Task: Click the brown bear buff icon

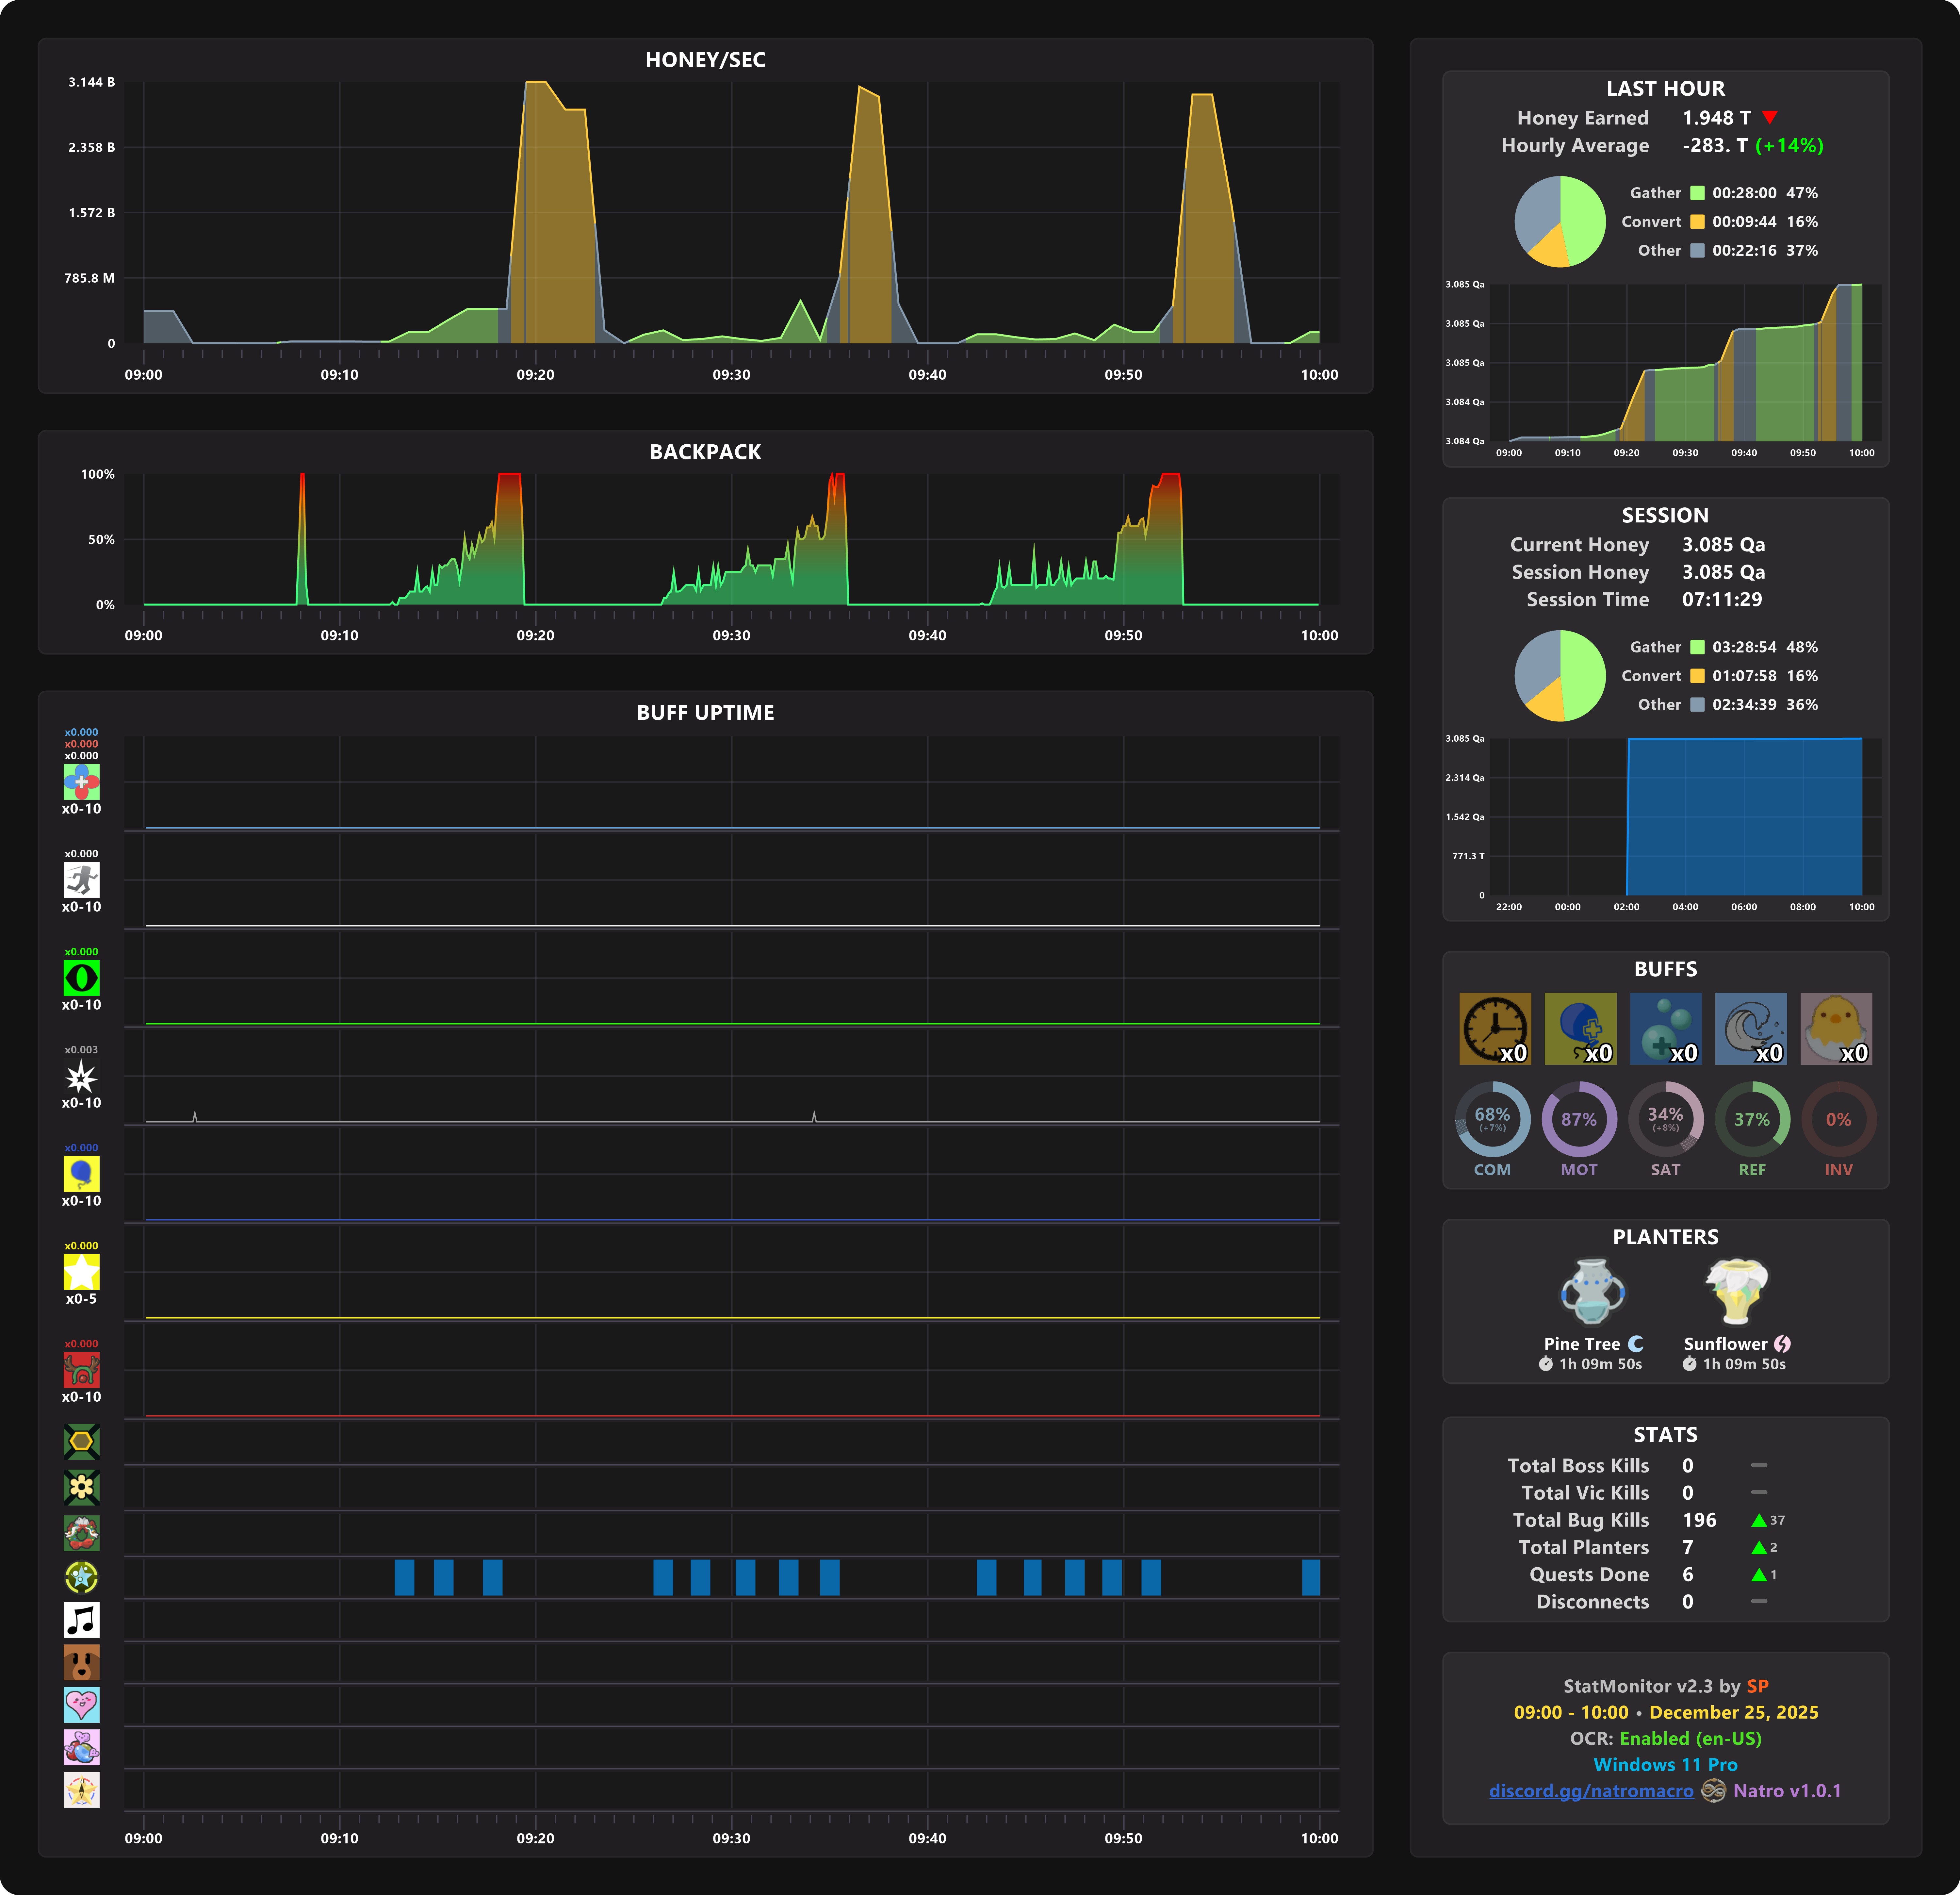Action: [81, 1662]
